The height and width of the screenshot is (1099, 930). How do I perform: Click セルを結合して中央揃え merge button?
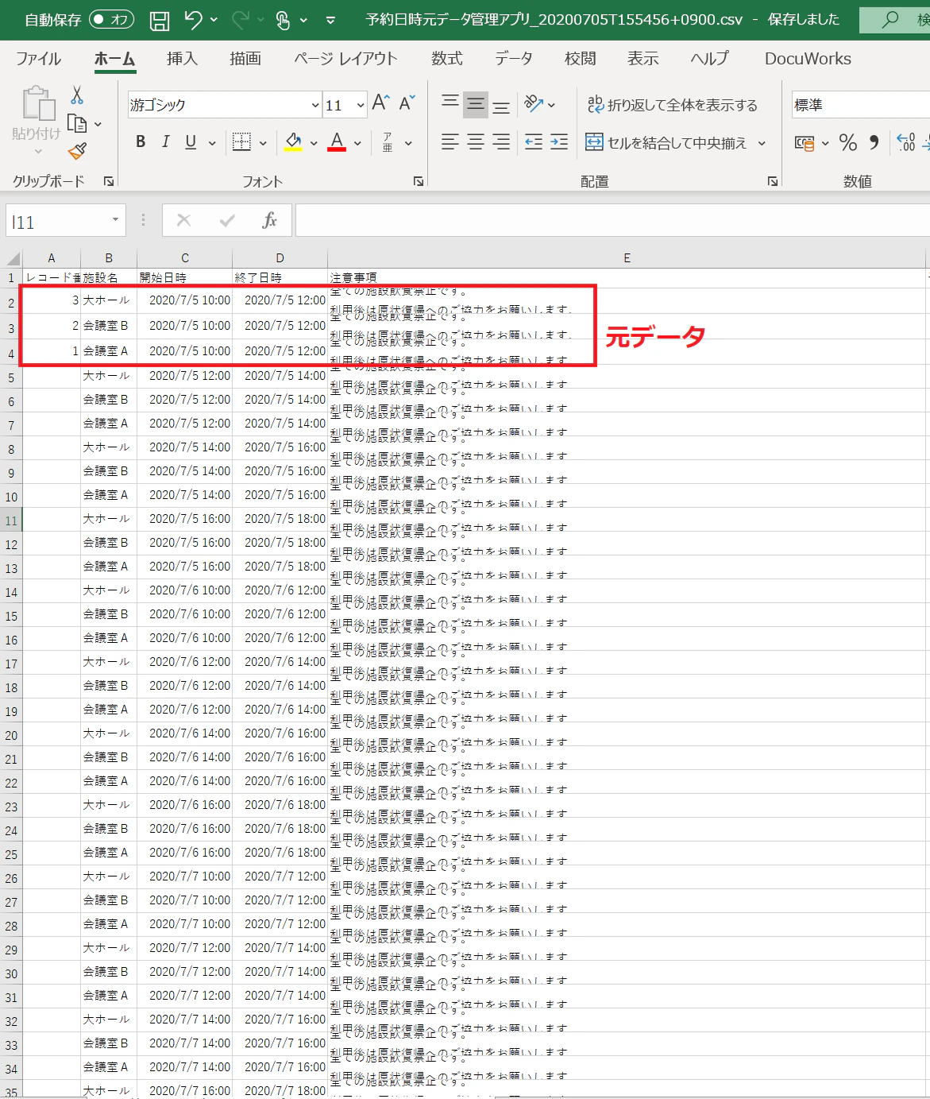tap(666, 143)
